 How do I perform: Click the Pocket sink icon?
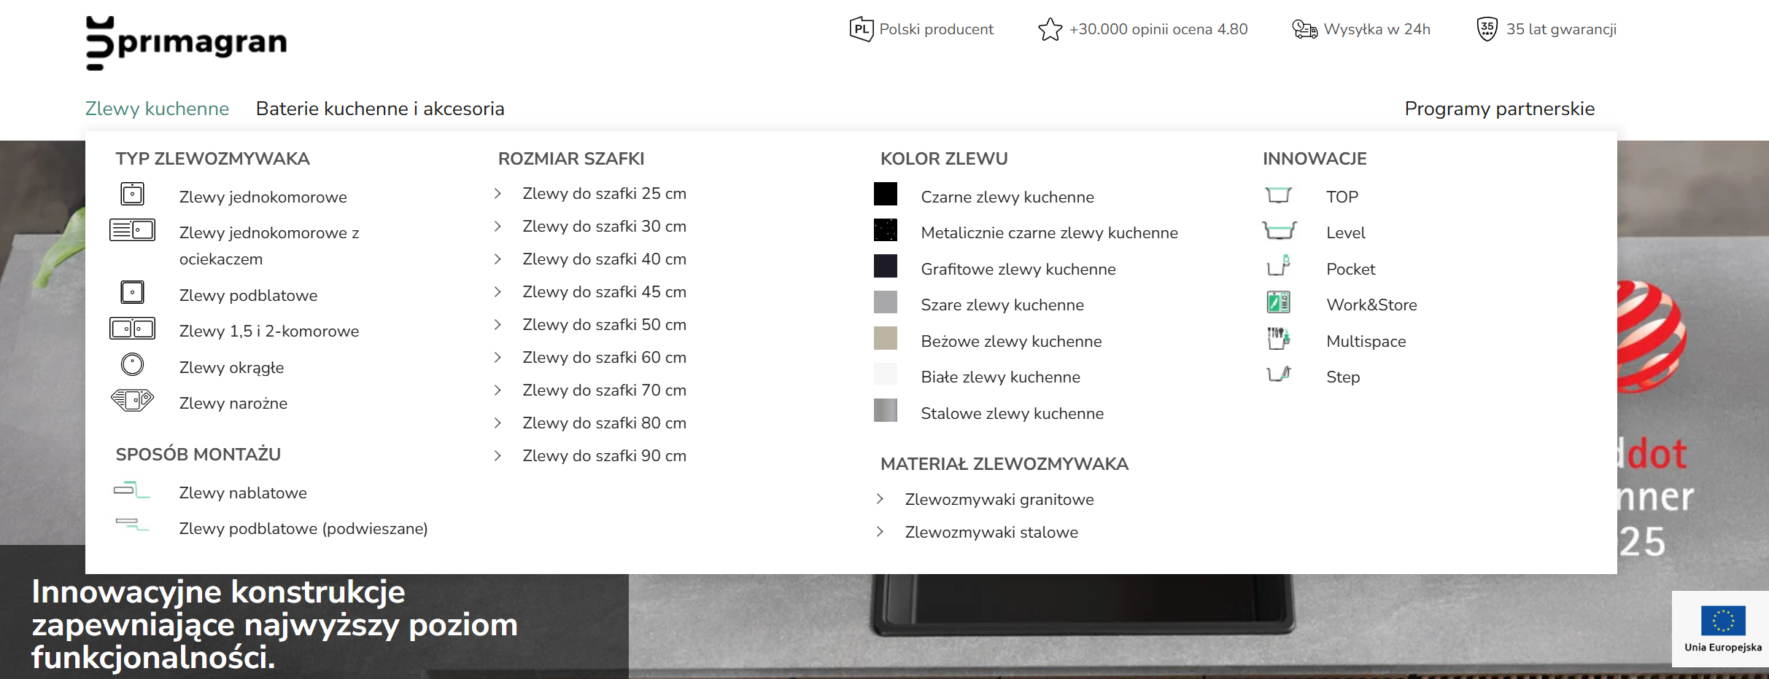(x=1278, y=266)
